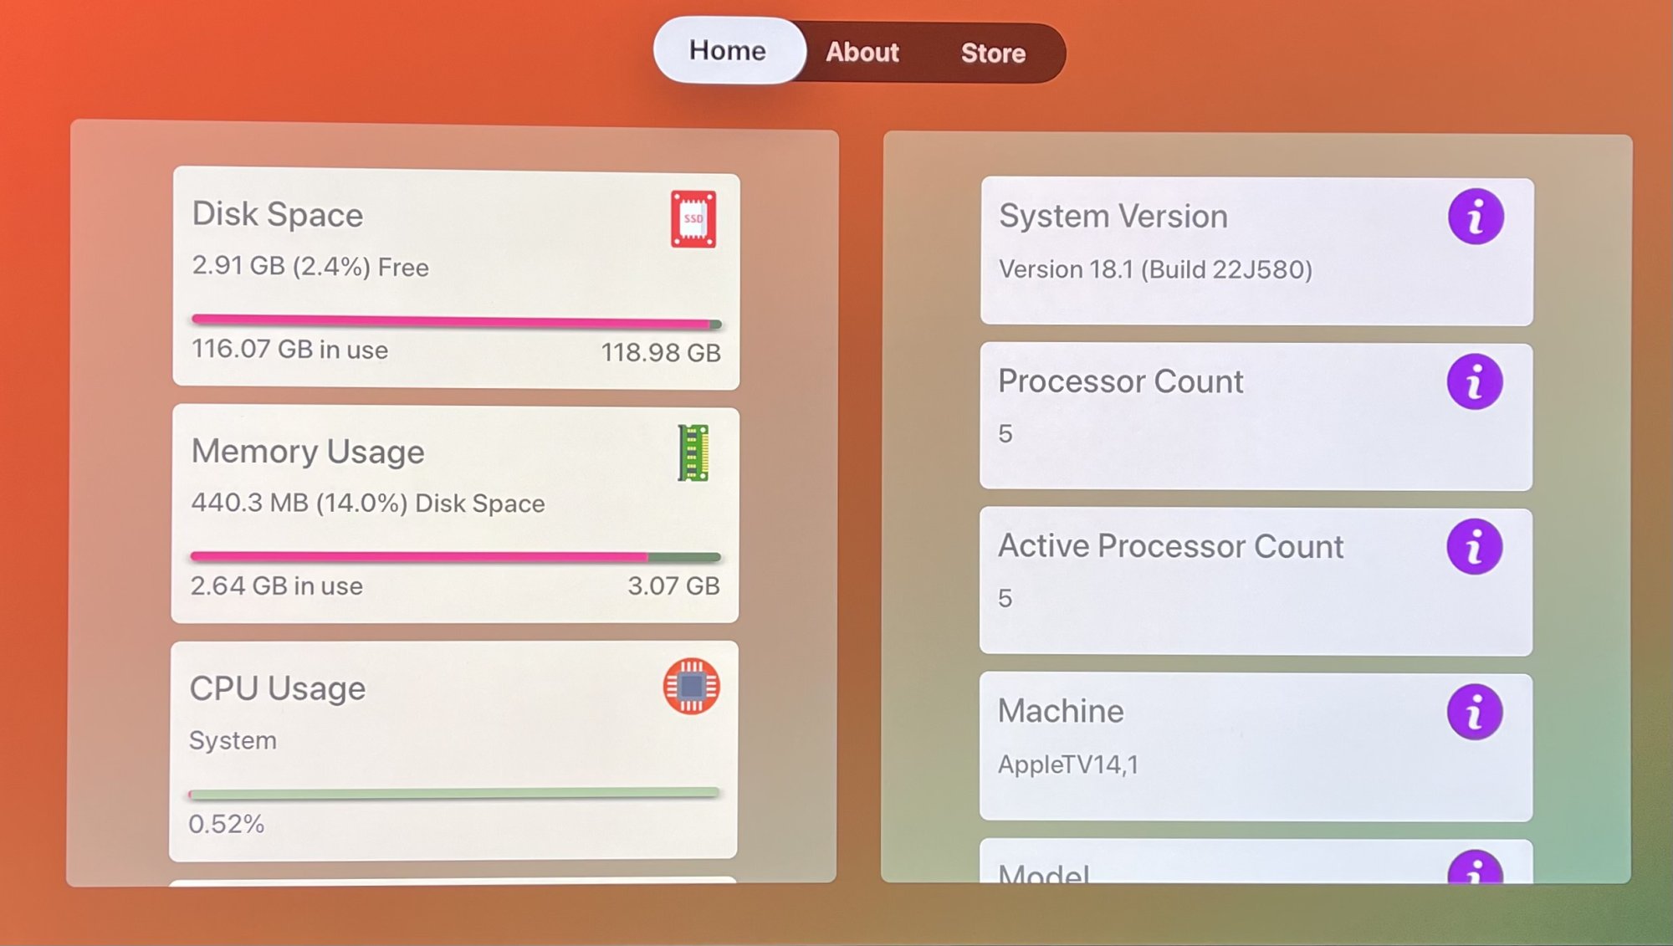Click the CPU Usage progress bar
The image size is (1673, 946).
(453, 793)
